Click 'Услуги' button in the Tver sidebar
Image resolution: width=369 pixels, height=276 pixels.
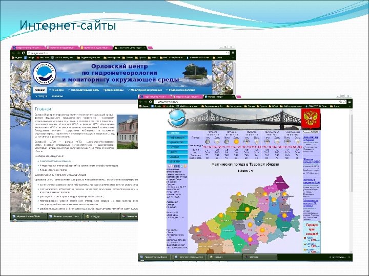[177, 152]
